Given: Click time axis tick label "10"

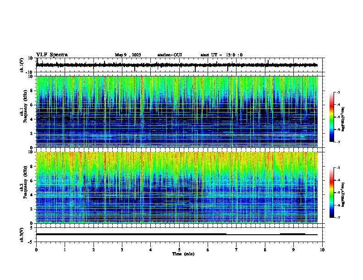Looking at the screenshot, I should pos(322,250).
